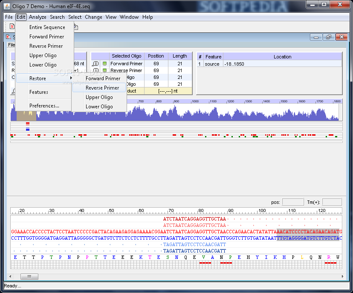The width and height of the screenshot is (353, 293).
Task: Open the Help menu
Action: (148, 17)
